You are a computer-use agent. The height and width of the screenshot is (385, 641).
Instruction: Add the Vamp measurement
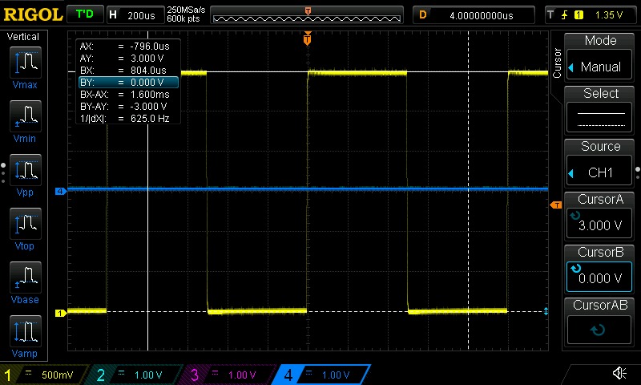26,337
